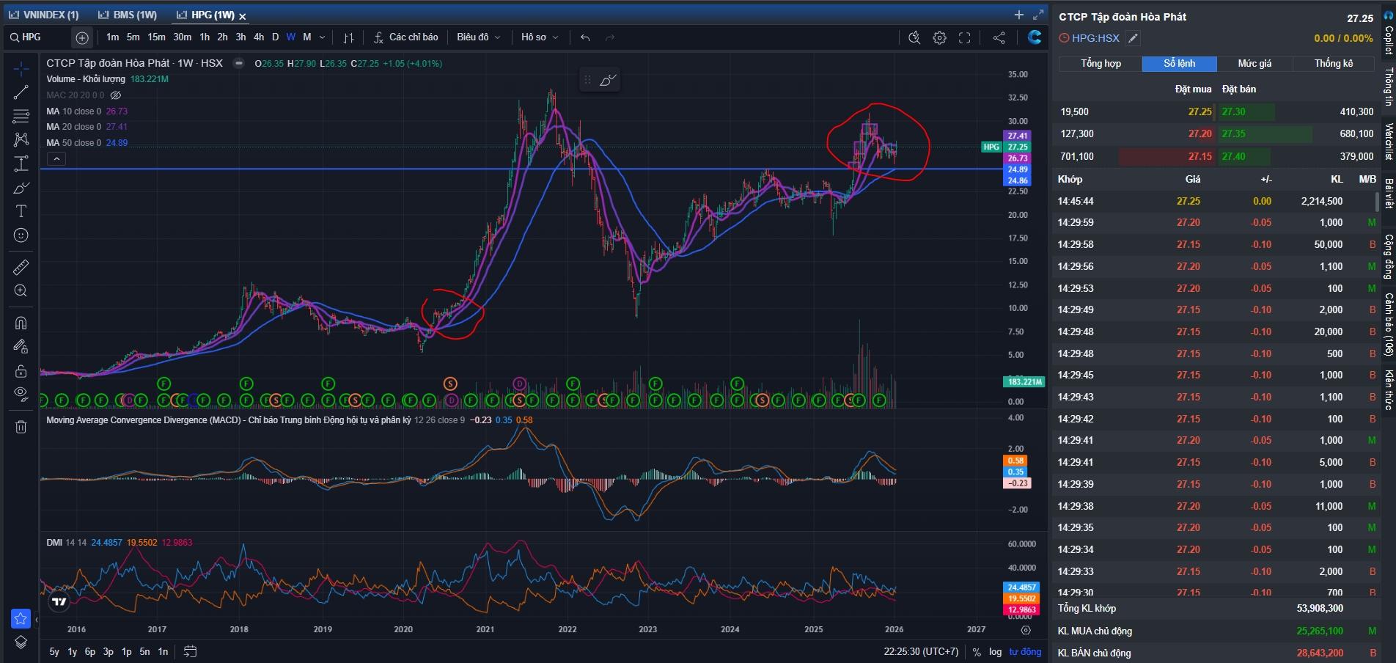This screenshot has height=663, width=1396.
Task: Open the Hồ sơ dropdown menu
Action: pyautogui.click(x=540, y=37)
